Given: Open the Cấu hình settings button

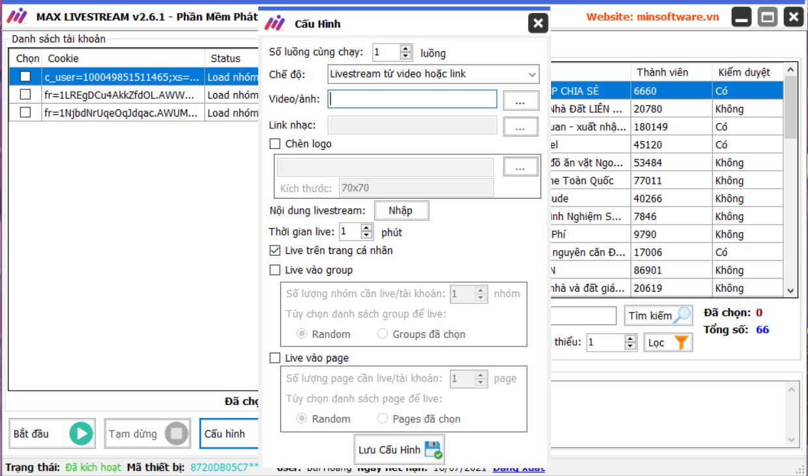Looking at the screenshot, I should pos(228,434).
